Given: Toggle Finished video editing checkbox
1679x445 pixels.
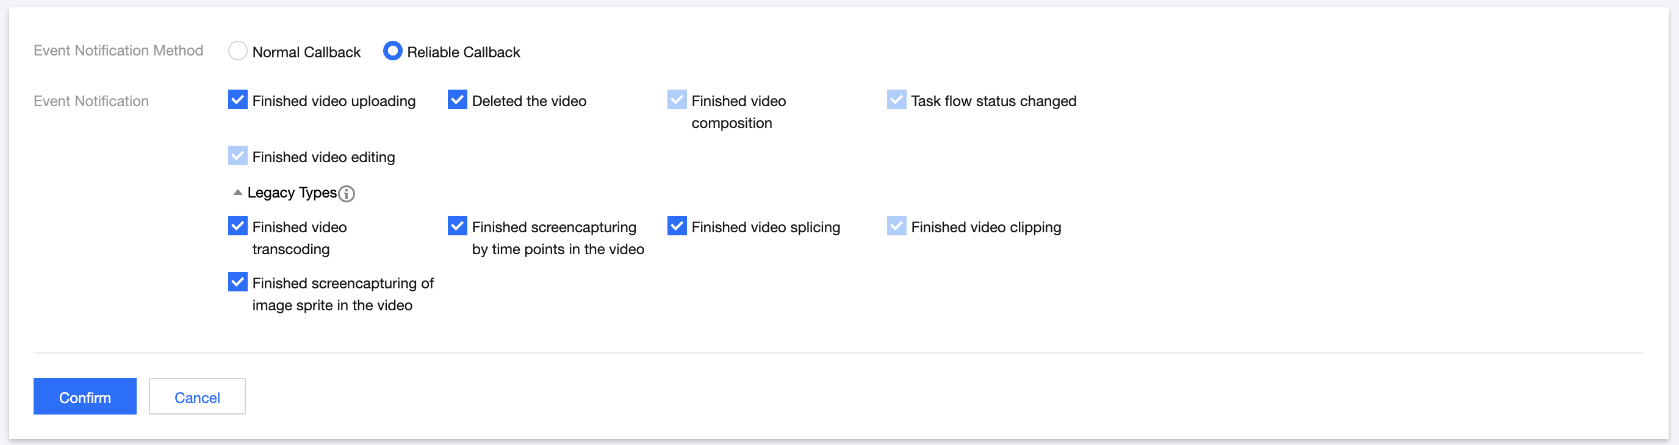Looking at the screenshot, I should click(238, 155).
